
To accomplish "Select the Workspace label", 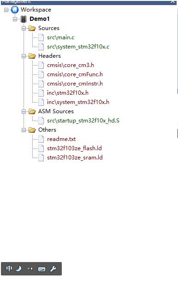I will coord(36,10).
